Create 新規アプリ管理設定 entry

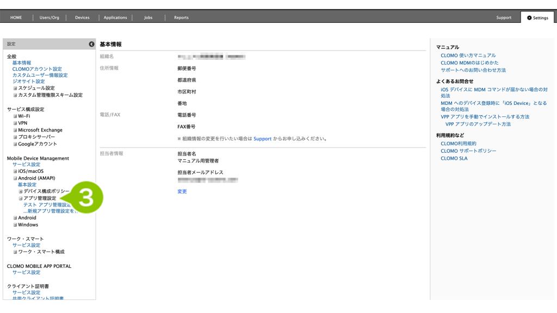tap(49, 211)
